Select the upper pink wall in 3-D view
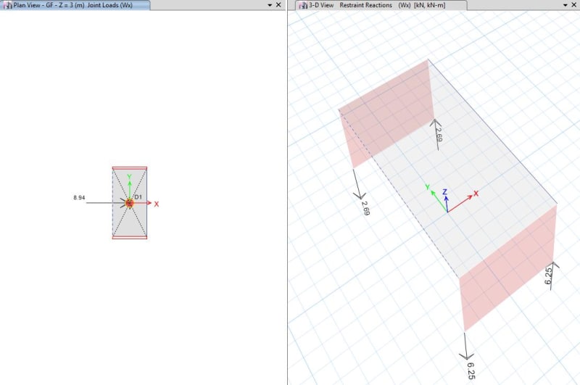This screenshot has height=385, width=580. 386,115
